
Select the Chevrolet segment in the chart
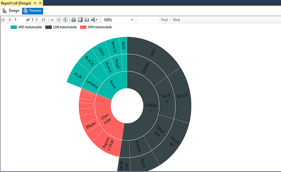pos(106,119)
